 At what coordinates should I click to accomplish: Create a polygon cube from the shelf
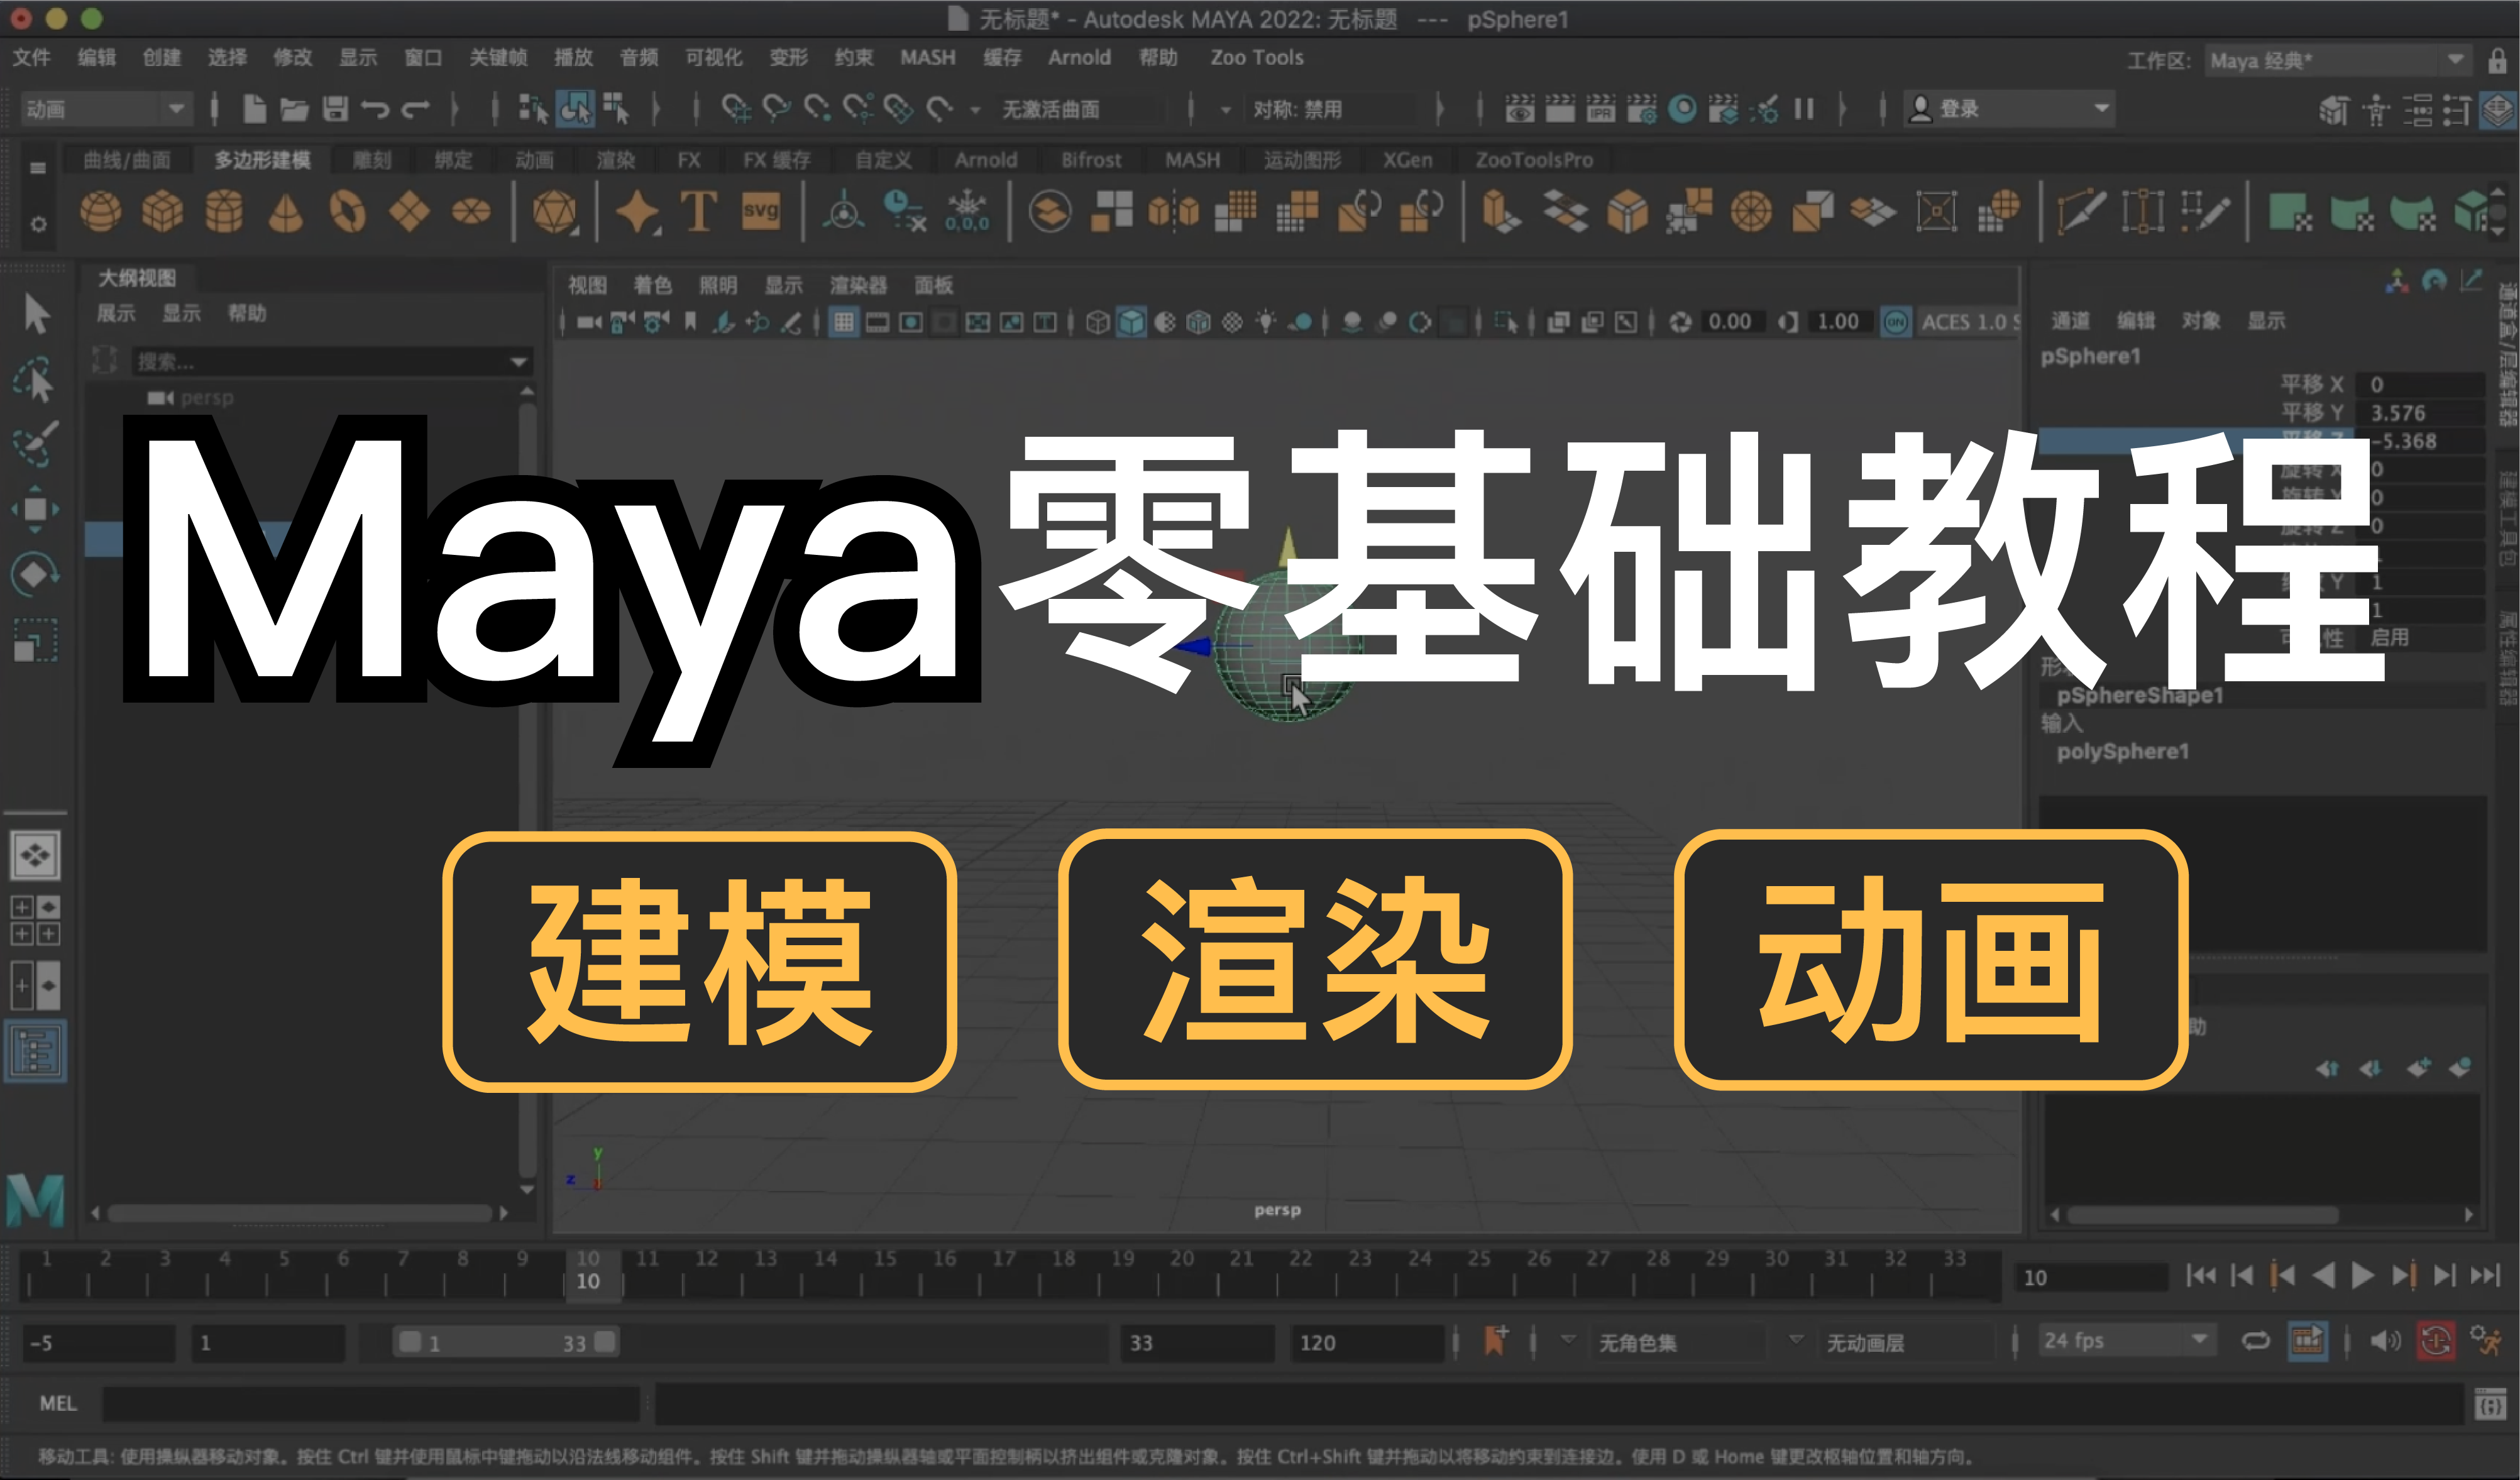click(162, 212)
